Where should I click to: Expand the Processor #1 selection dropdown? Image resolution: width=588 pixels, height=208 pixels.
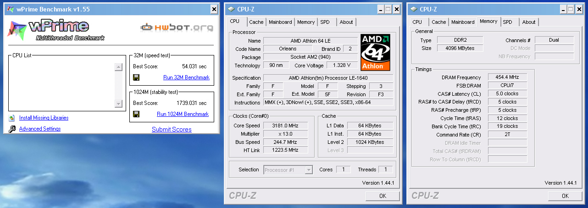pyautogui.click(x=309, y=170)
